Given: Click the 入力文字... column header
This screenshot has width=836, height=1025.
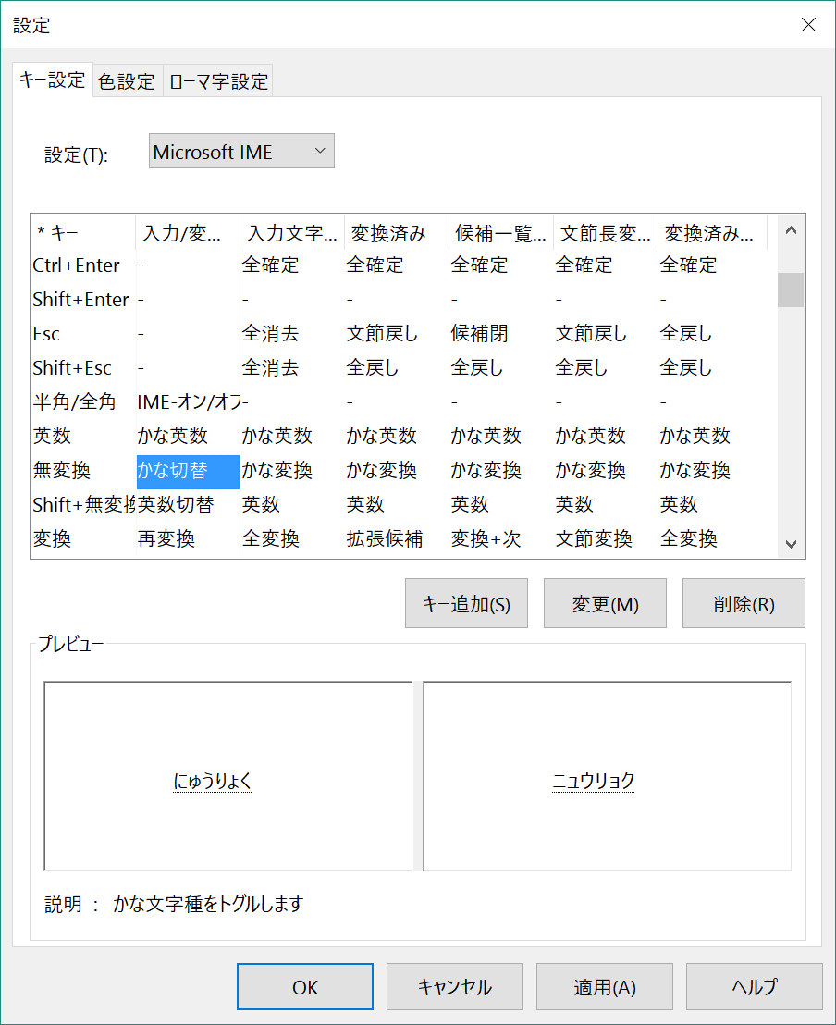Looking at the screenshot, I should 292,232.
